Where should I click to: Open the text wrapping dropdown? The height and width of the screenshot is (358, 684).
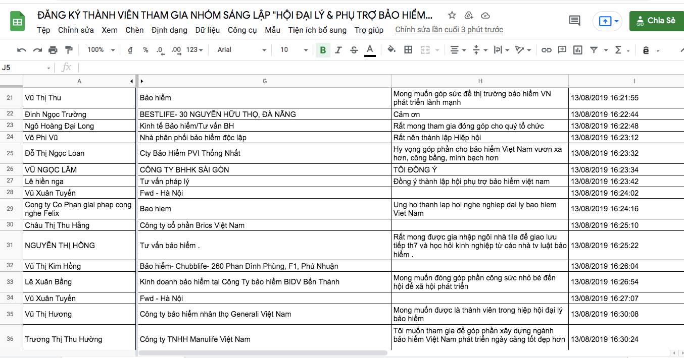pyautogui.click(x=501, y=50)
